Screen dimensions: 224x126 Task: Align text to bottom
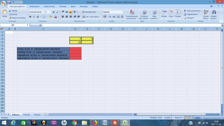click(x=70, y=12)
